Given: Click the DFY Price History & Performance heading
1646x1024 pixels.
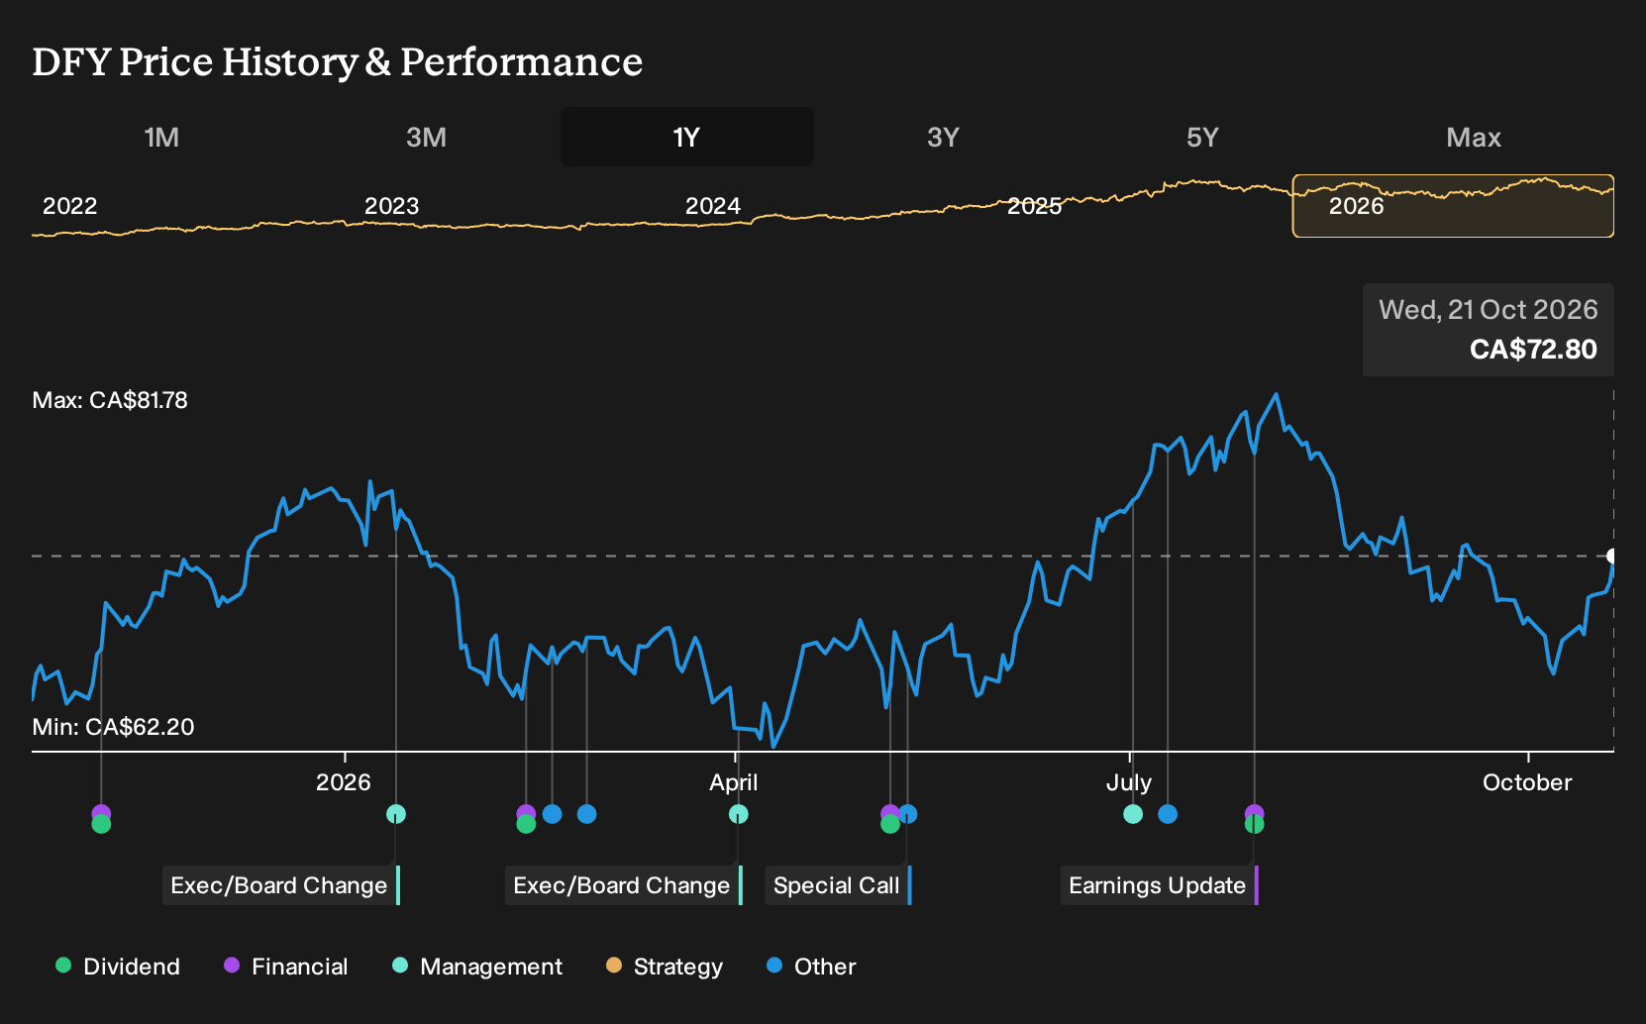Looking at the screenshot, I should coord(338,61).
